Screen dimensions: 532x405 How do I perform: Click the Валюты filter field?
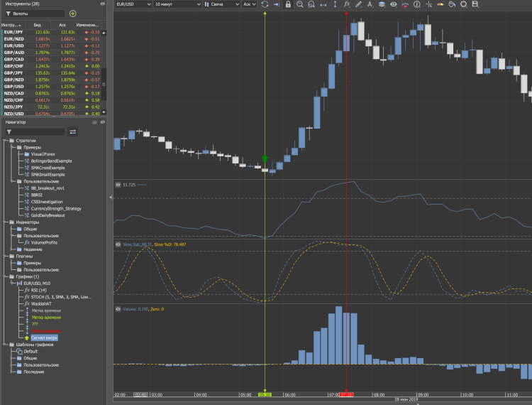coord(35,13)
